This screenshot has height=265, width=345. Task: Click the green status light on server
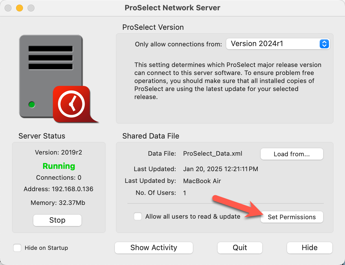(x=32, y=105)
